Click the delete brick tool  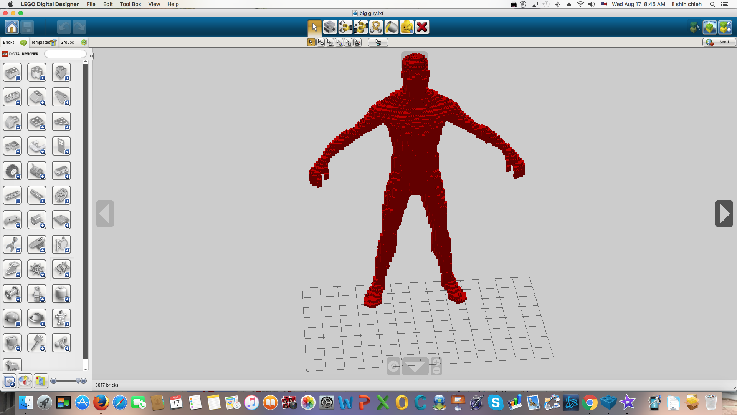pos(422,27)
